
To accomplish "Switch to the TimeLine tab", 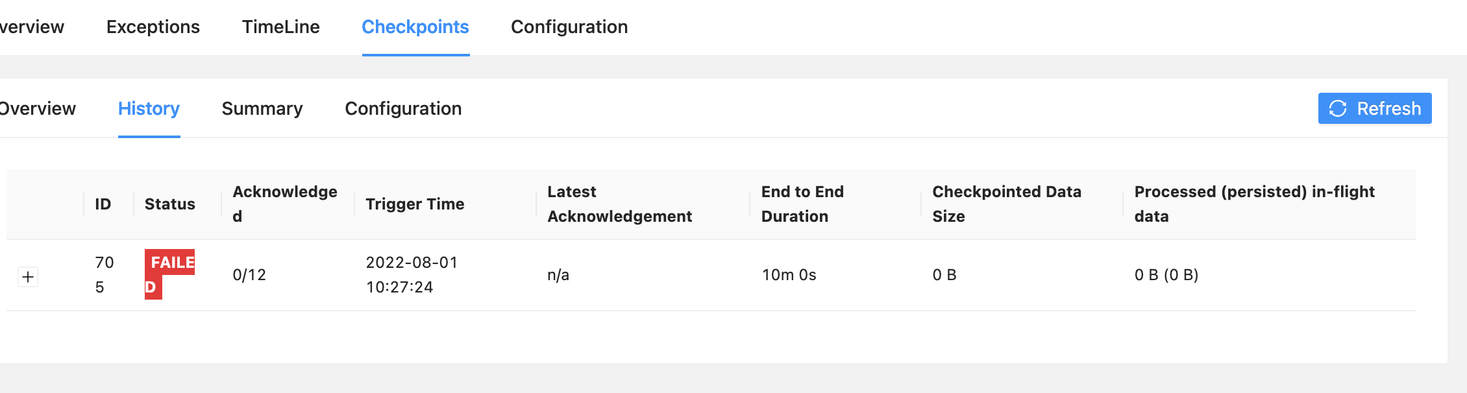I will (281, 27).
